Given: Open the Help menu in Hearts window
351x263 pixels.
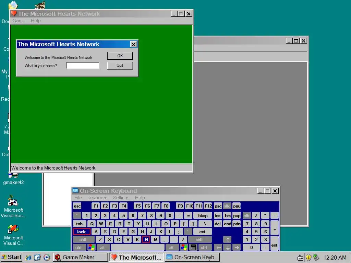Looking at the screenshot, I should [x=36, y=21].
